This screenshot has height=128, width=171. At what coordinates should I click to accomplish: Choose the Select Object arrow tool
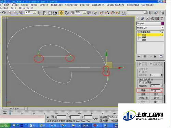pyautogui.click(x=39, y=13)
